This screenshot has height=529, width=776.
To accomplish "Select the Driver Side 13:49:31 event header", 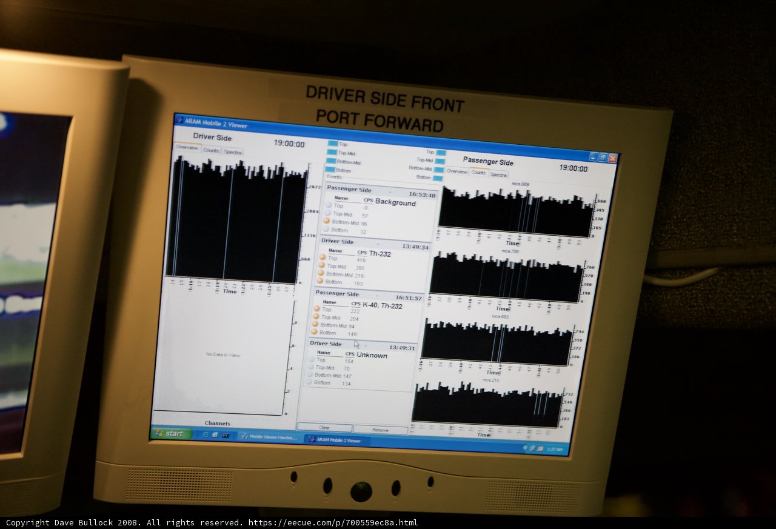I will tap(363, 345).
